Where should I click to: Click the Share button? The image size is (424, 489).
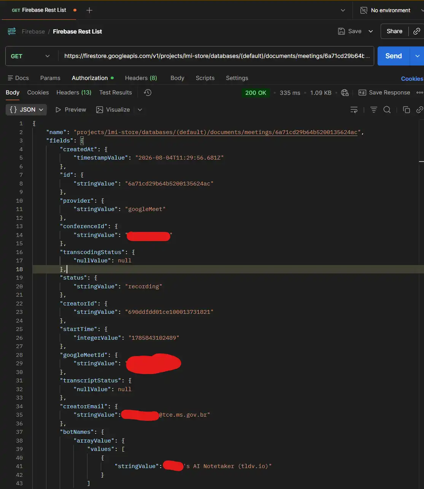point(394,31)
